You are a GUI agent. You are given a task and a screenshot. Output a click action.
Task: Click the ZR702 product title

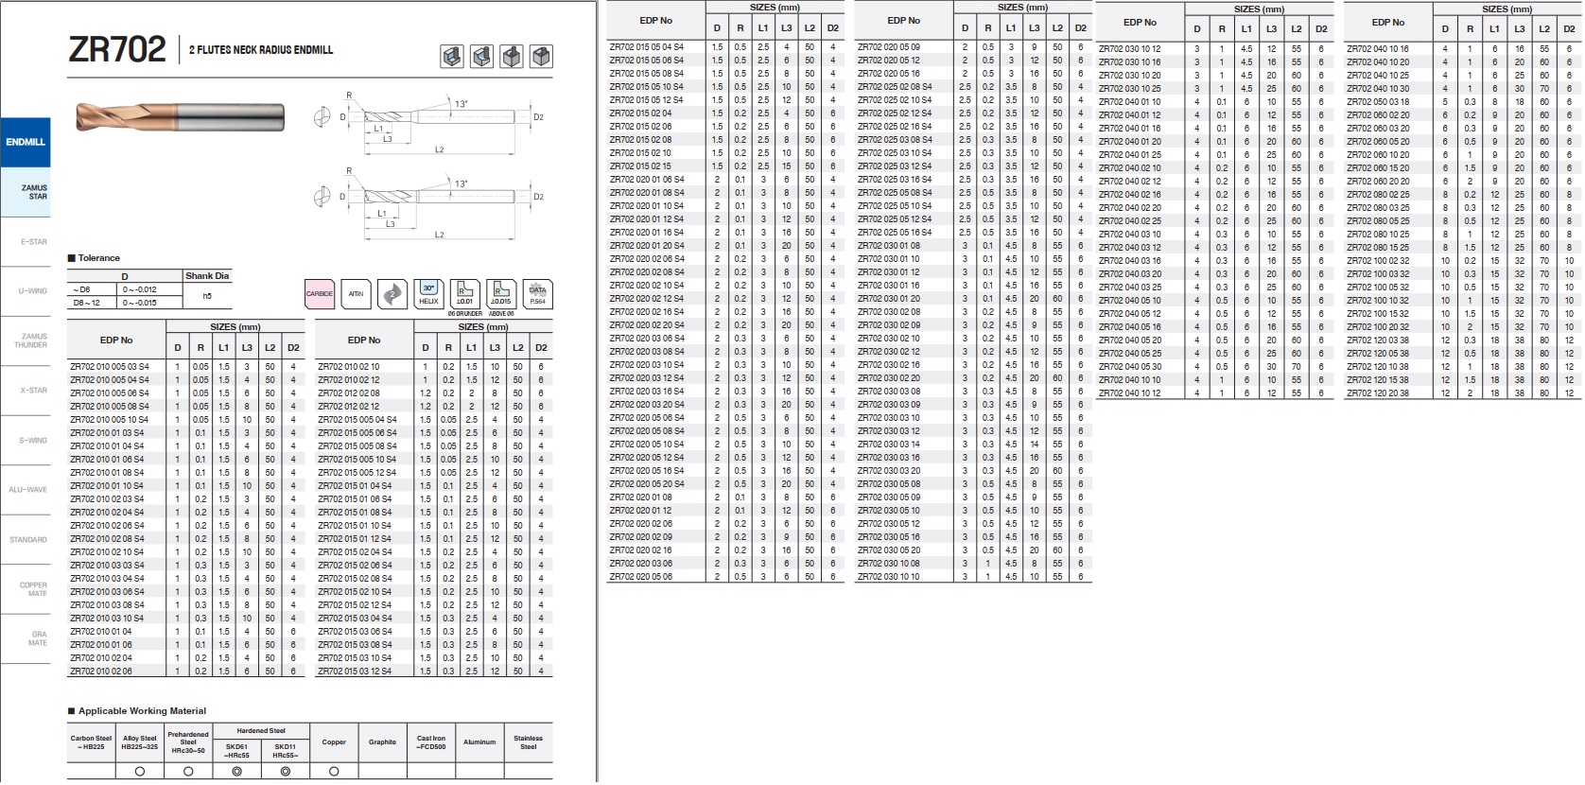pyautogui.click(x=117, y=49)
